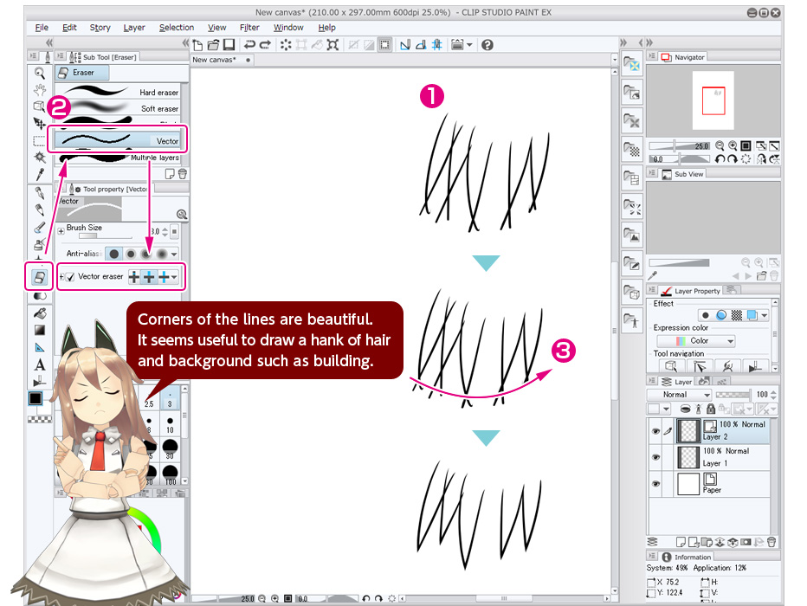
Task: Hide the Paper layer
Action: coord(656,483)
